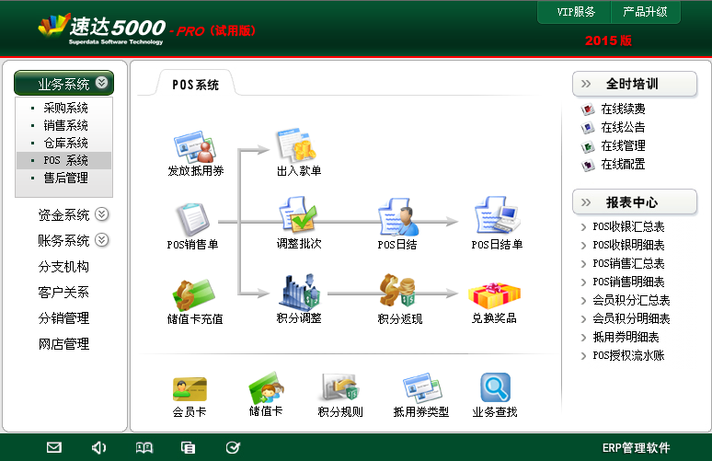Open the 积分调整 chart icon

pyautogui.click(x=298, y=291)
